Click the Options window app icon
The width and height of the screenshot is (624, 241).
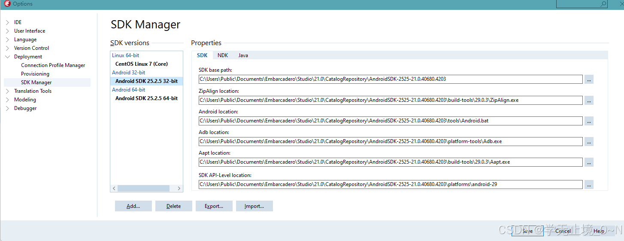(x=7, y=4)
